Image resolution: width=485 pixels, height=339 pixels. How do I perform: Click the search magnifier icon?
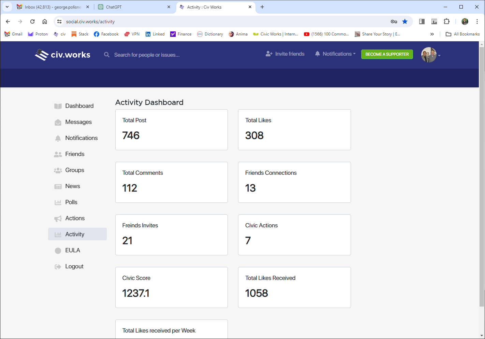107,55
